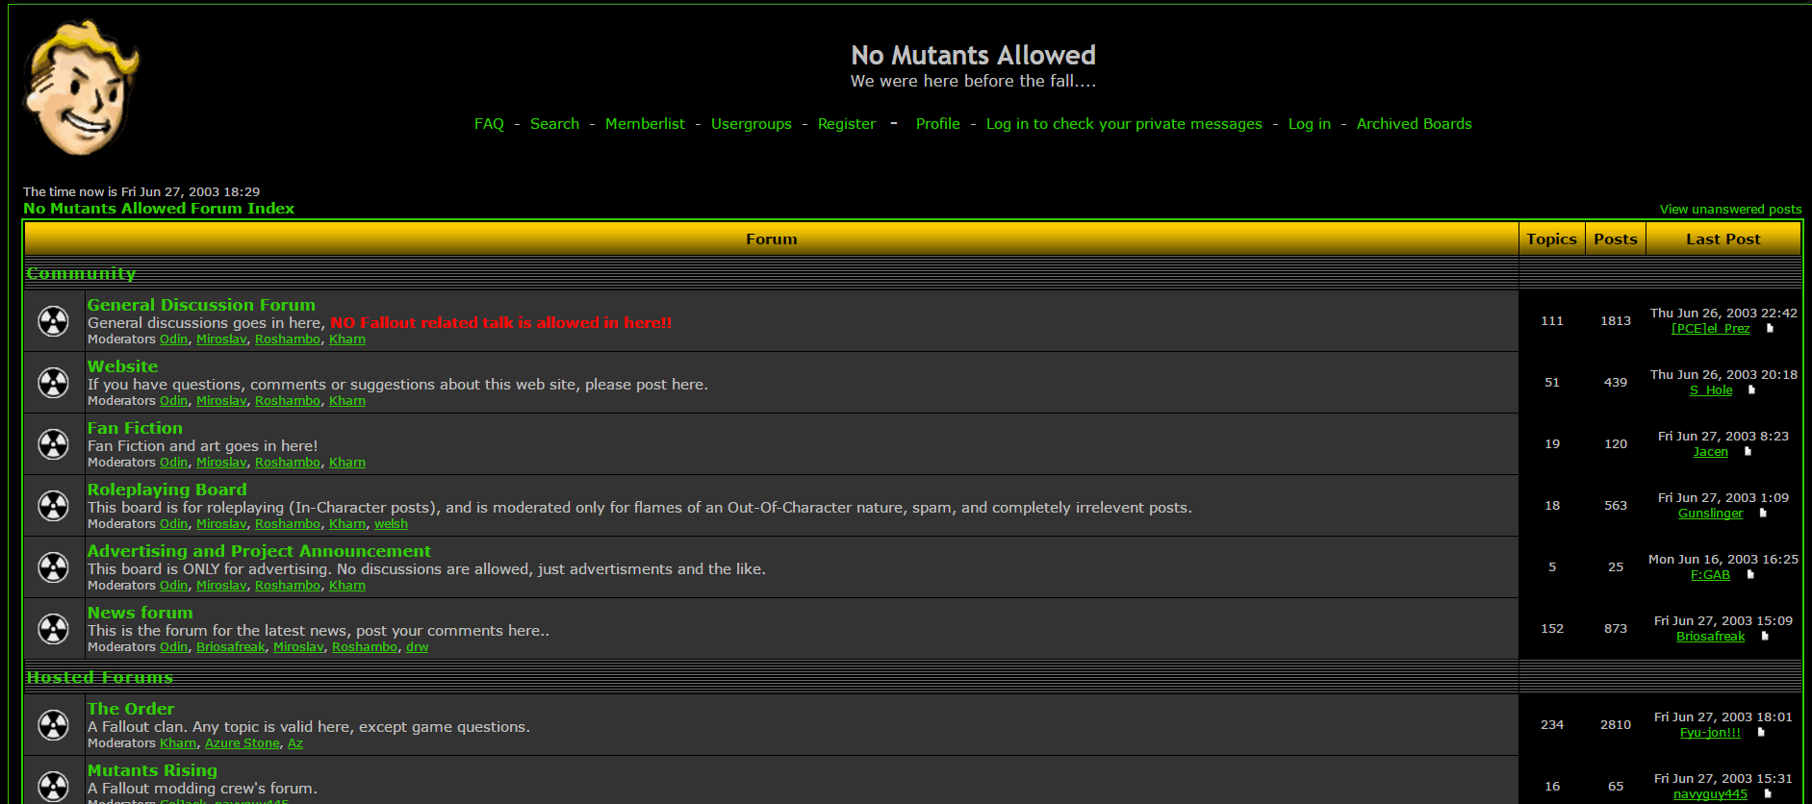Open the Fan Fiction forum
The width and height of the screenshot is (1812, 804).
pyautogui.click(x=135, y=428)
